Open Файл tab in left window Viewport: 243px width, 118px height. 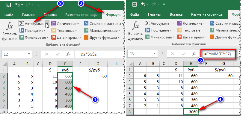(9, 15)
